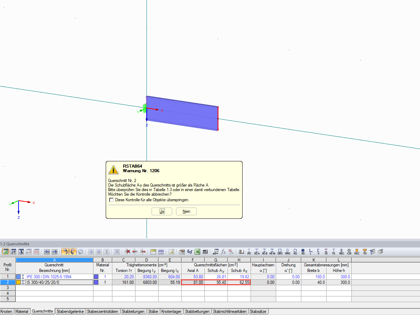Click the Ja button
Image resolution: width=420 pixels, height=315 pixels.
(162, 211)
